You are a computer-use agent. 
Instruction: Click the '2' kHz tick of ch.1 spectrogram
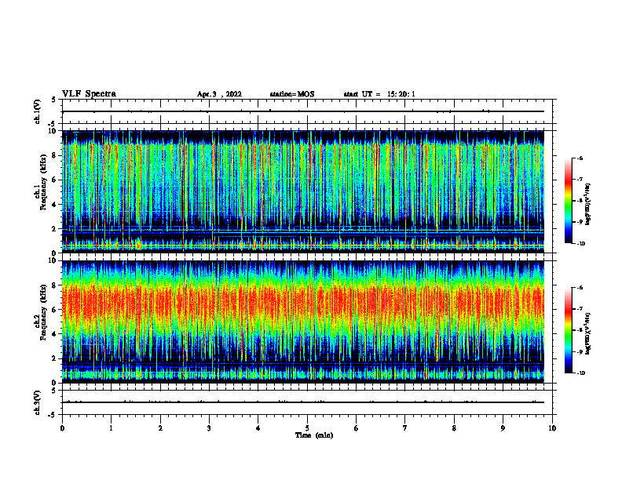point(55,228)
